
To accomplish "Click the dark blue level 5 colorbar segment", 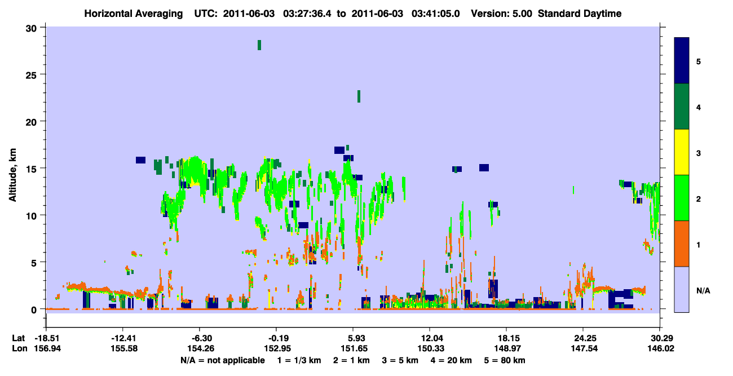I will [x=682, y=61].
